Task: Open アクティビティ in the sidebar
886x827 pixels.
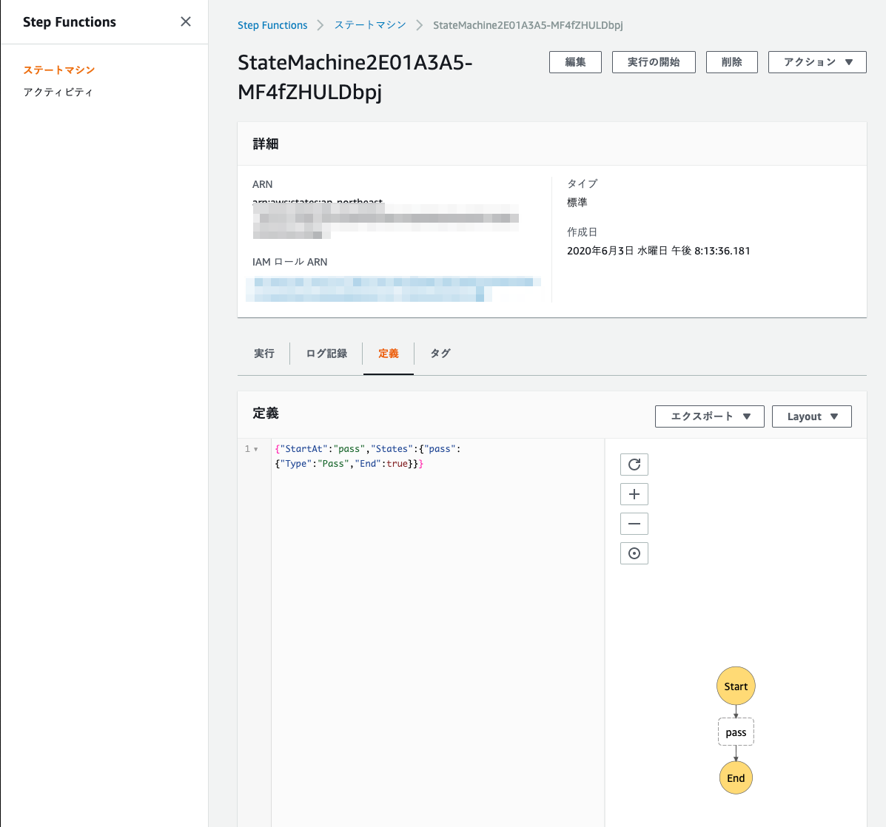Action: 58,92
